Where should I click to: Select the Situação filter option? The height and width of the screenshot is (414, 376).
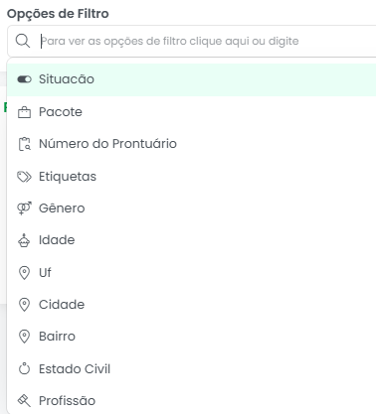click(x=192, y=79)
